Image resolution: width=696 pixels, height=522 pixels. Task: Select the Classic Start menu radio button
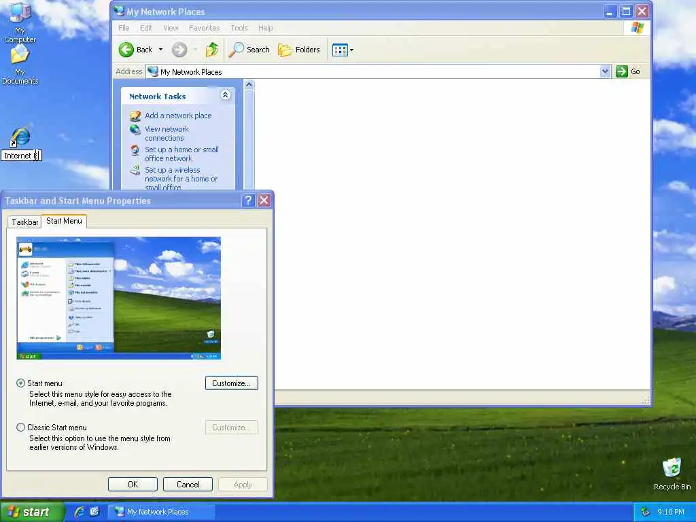coord(20,428)
